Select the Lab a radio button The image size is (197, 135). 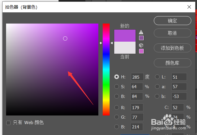tap(157, 86)
